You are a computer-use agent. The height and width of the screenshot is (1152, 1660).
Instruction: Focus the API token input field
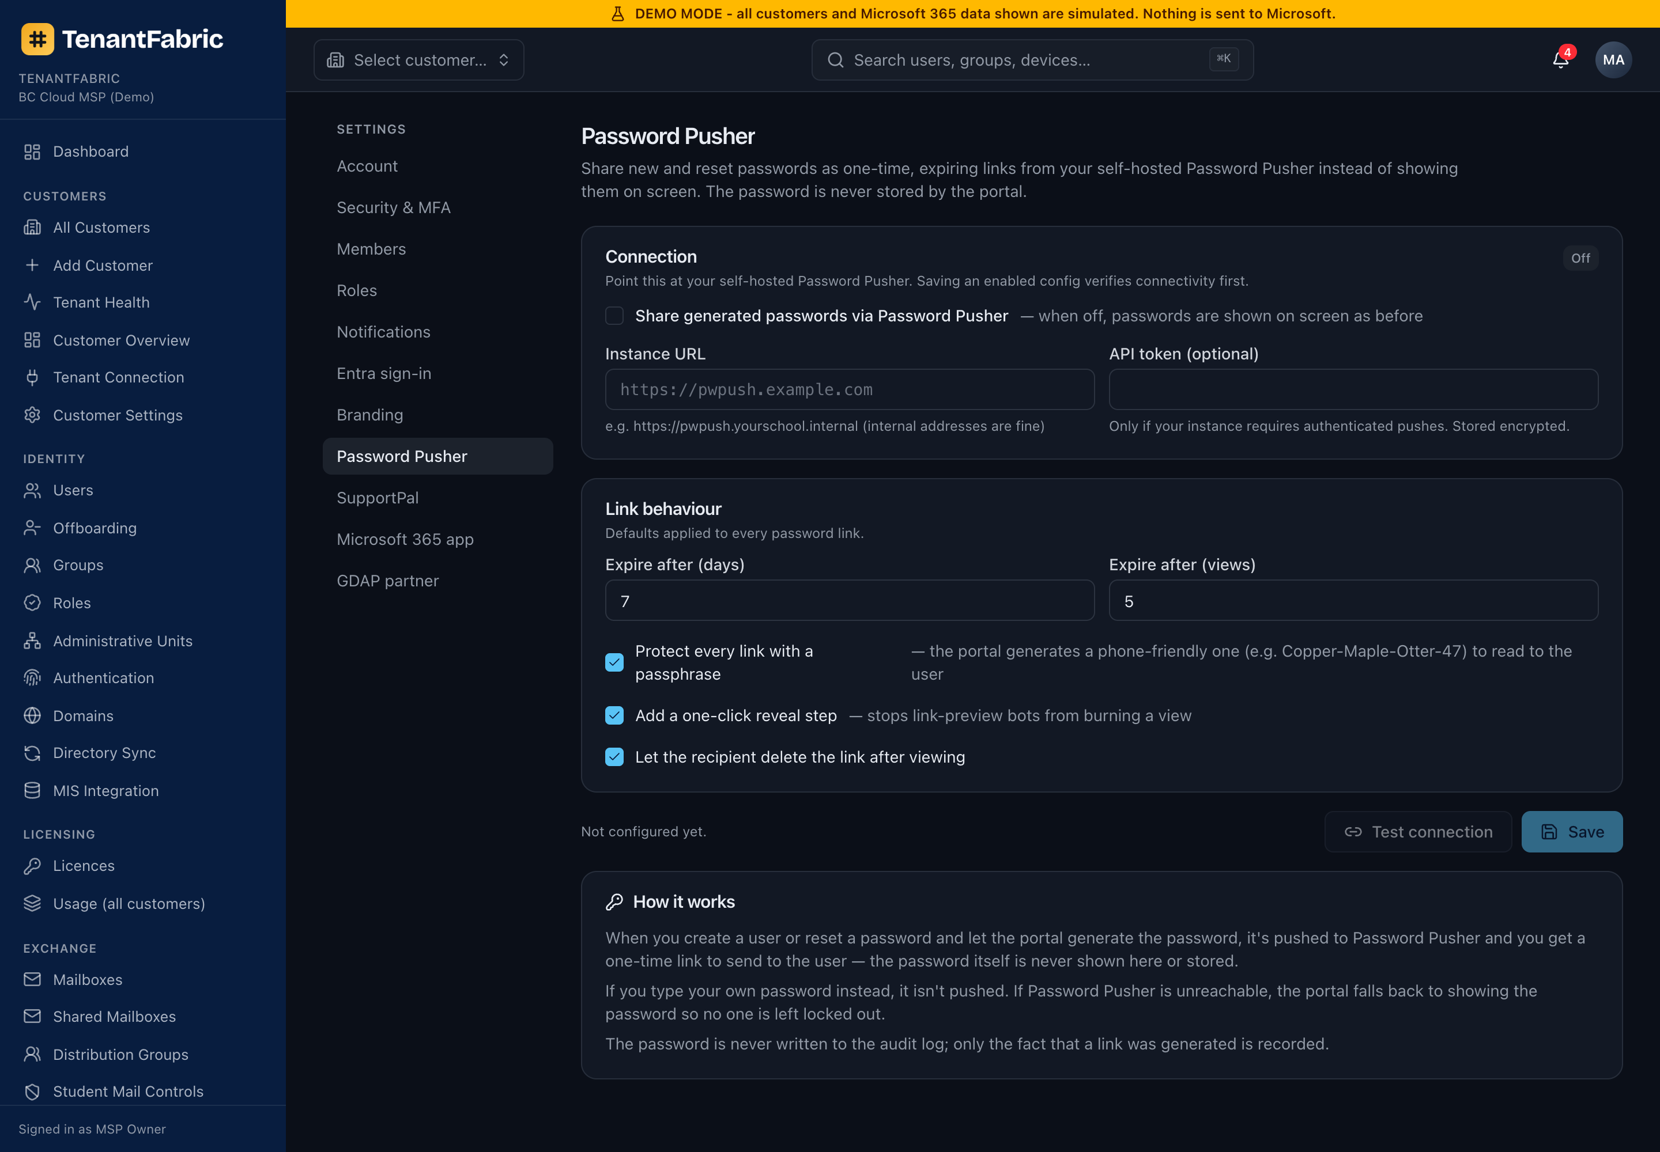point(1353,390)
